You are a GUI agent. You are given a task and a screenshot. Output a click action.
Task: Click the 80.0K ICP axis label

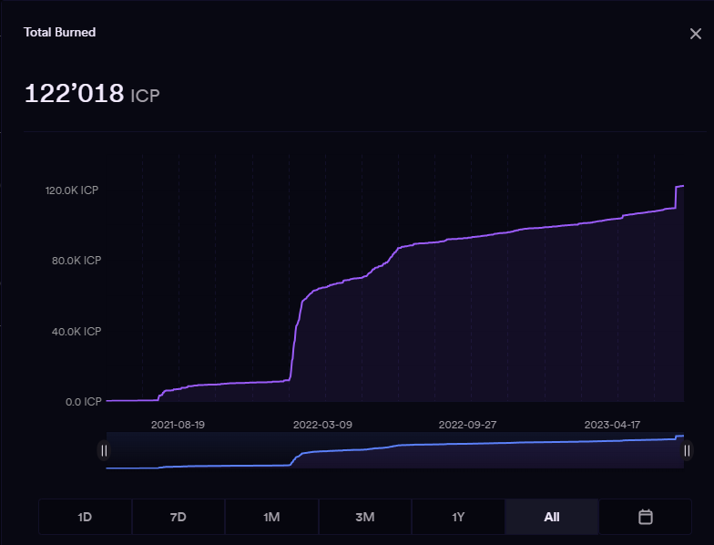point(75,261)
